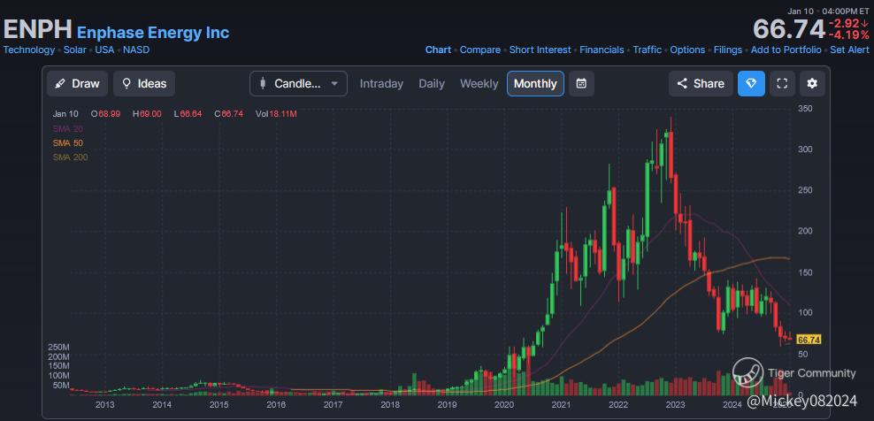The height and width of the screenshot is (421, 874).
Task: Click the 2023 label on time axis
Action: pos(675,404)
